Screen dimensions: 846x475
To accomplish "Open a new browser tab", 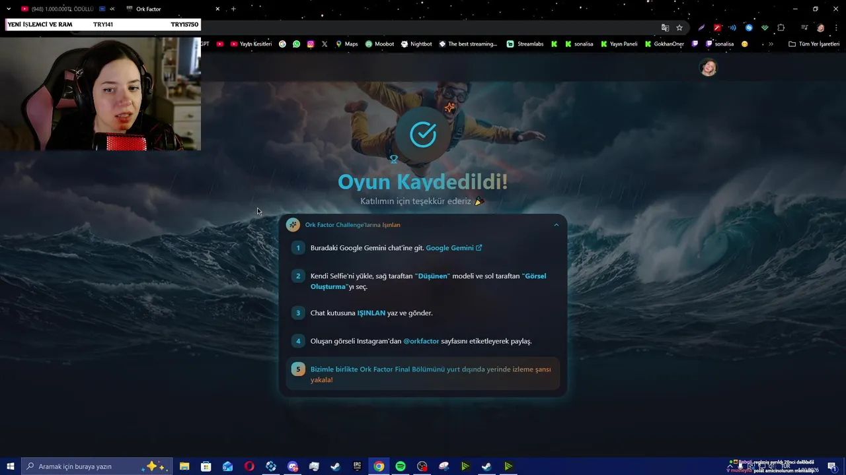I will (233, 9).
